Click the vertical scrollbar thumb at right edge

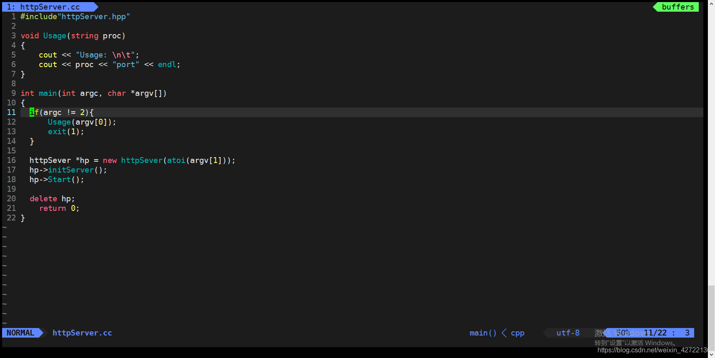[711, 318]
